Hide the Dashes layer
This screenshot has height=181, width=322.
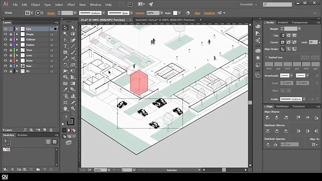tap(5, 45)
